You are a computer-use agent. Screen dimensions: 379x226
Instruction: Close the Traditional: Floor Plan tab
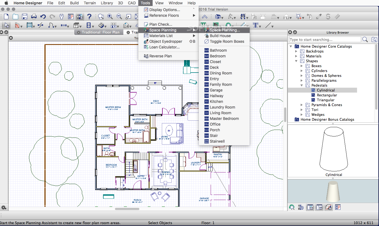pos(79,32)
